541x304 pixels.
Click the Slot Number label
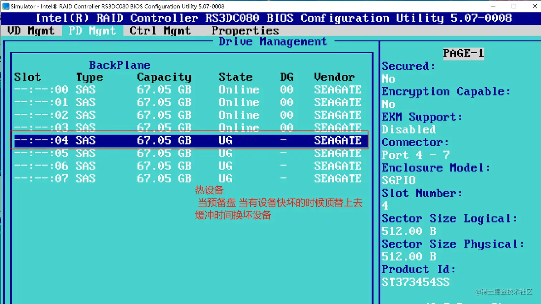tap(422, 193)
